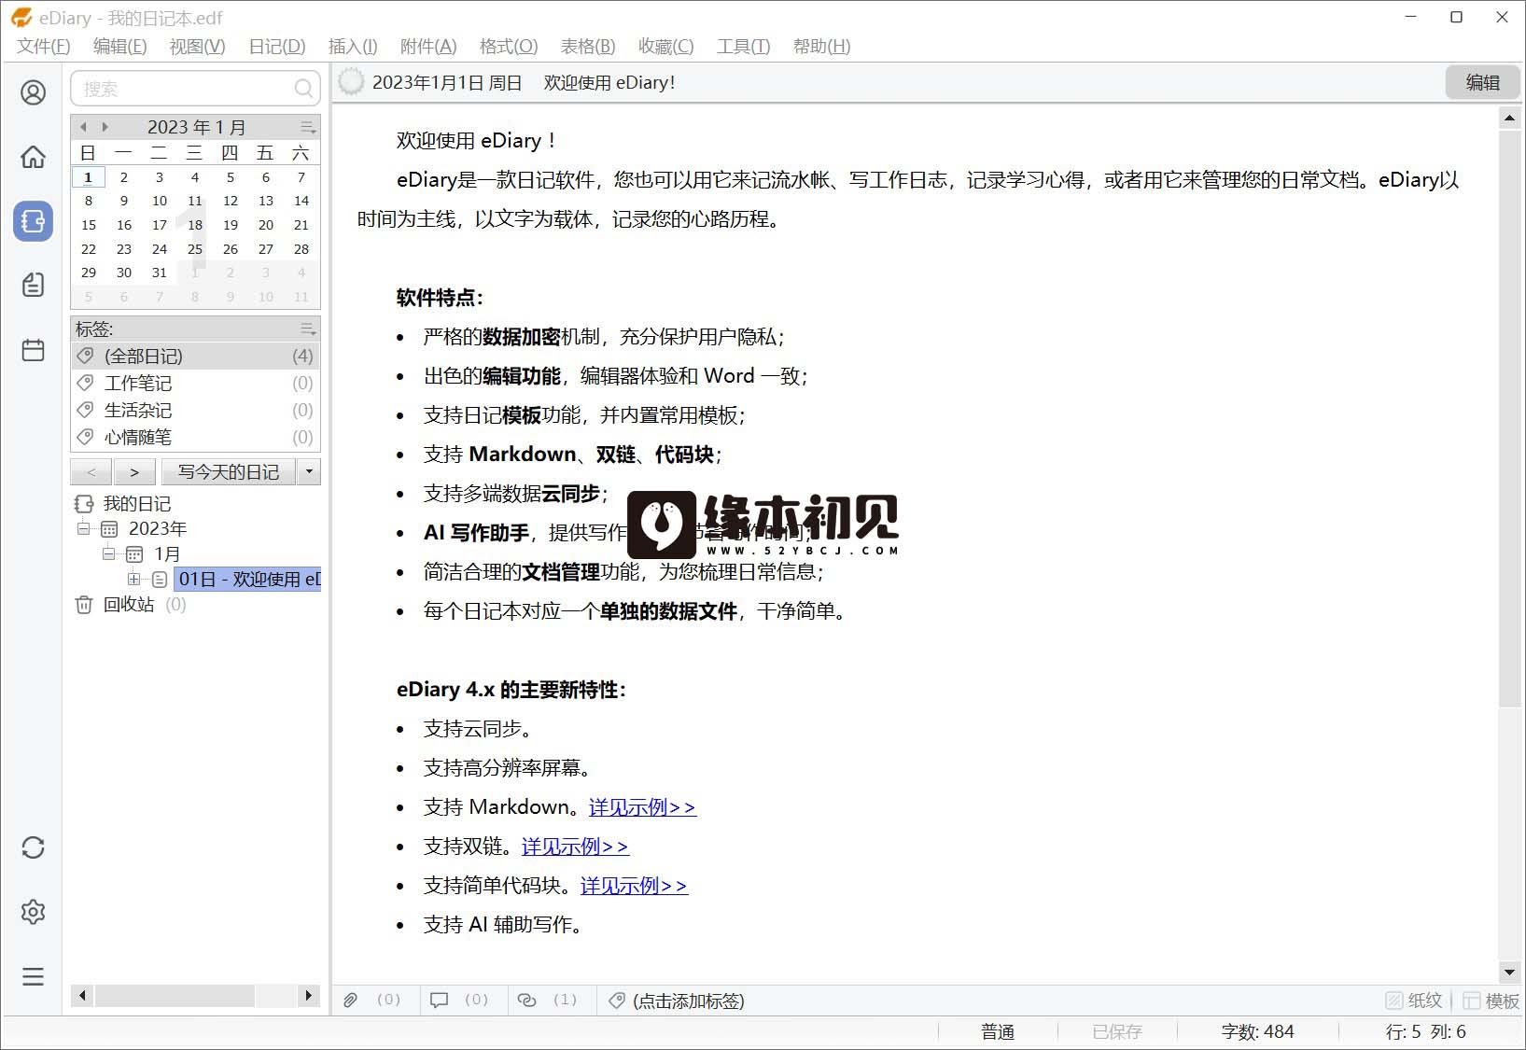
Task: Click the vertical scrollbar of the document
Action: [1509, 420]
